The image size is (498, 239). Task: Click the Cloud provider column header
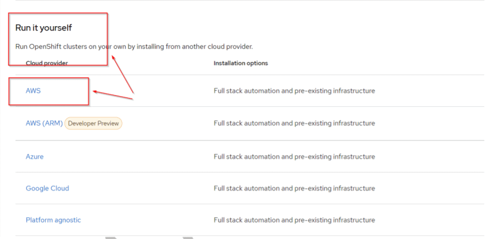(47, 63)
